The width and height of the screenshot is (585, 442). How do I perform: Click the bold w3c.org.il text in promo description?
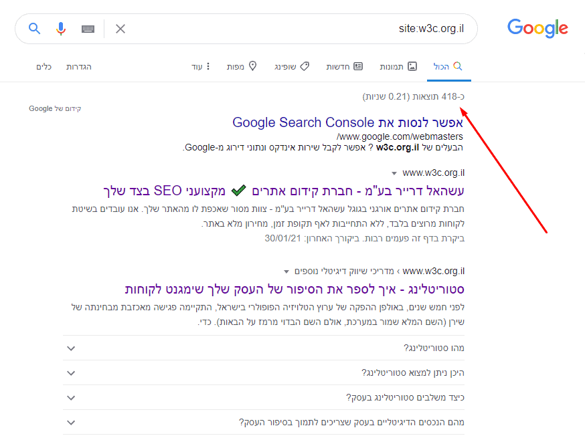[x=398, y=147]
